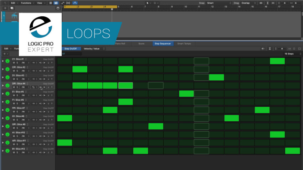Click the playback direction arrow on C#1 Slice #2 row
The width and height of the screenshot is (303, 170).
pos(34,71)
